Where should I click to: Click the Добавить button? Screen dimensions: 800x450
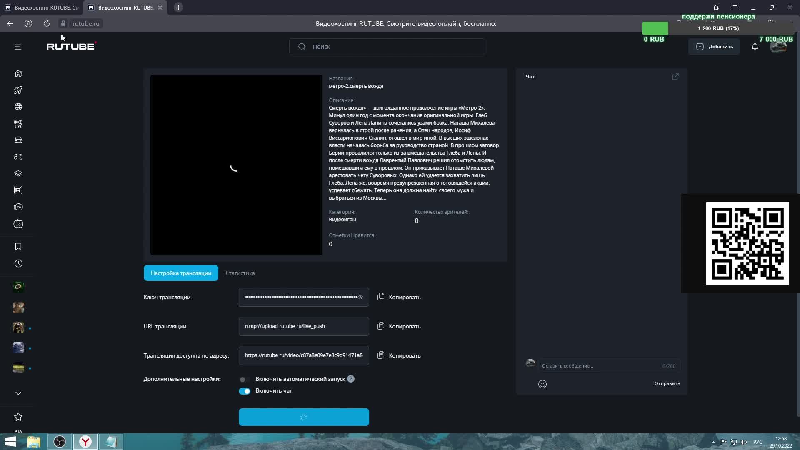(x=714, y=47)
